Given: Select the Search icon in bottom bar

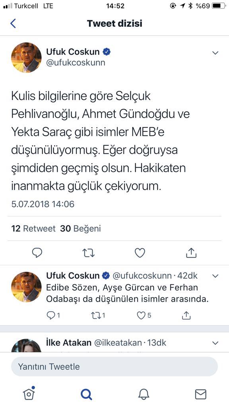Looking at the screenshot, I should pos(85,394).
